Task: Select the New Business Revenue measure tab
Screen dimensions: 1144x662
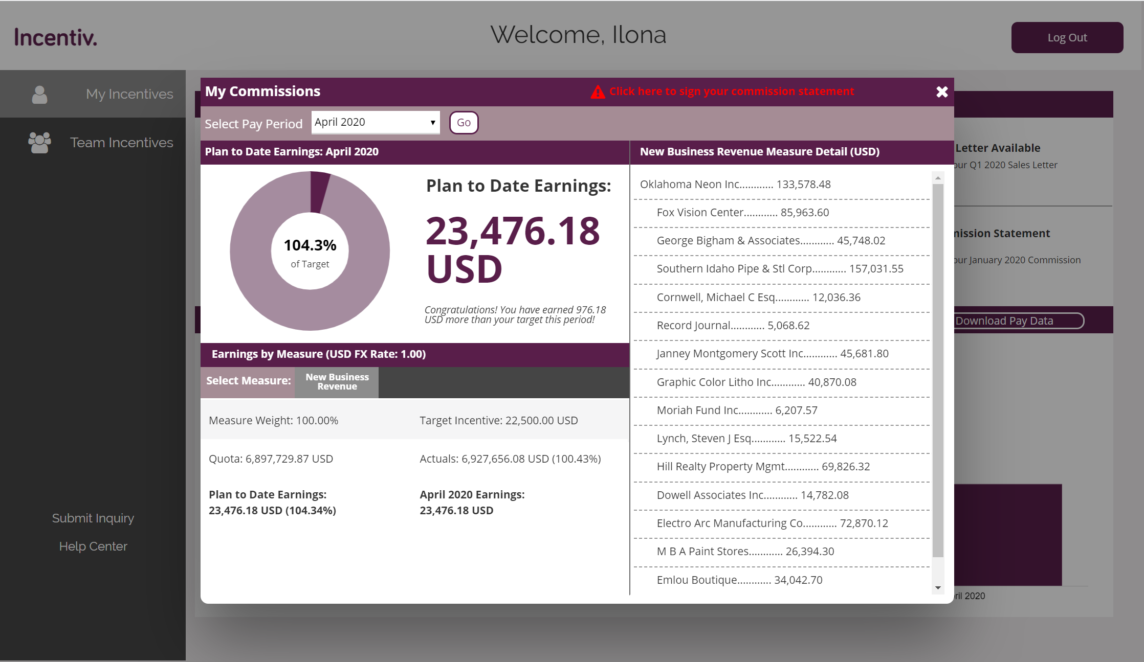Action: [337, 382]
